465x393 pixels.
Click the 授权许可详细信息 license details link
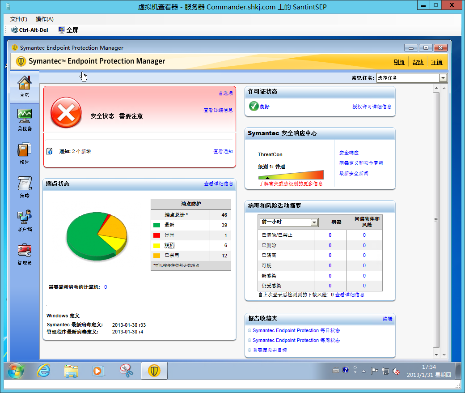(372, 107)
